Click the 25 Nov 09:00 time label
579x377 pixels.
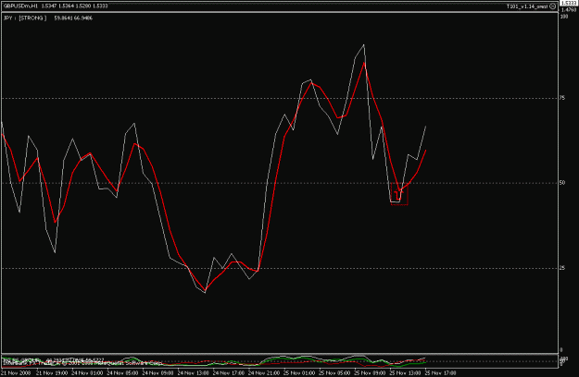click(370, 373)
